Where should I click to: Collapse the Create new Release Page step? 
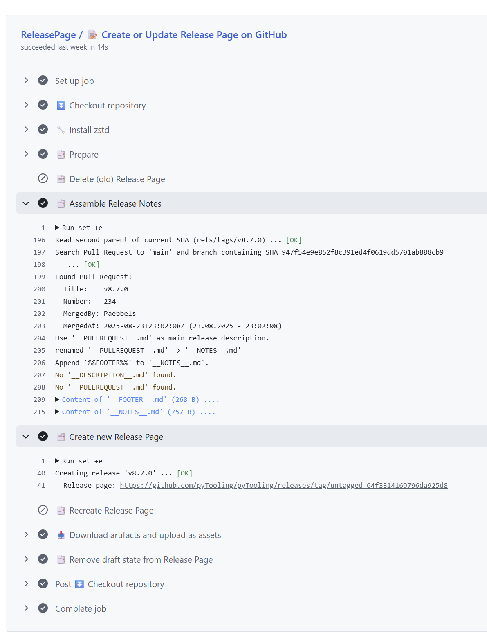click(26, 437)
